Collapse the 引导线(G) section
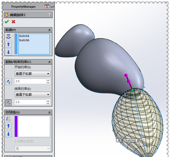Screen dimensions: 170x157 49,113
